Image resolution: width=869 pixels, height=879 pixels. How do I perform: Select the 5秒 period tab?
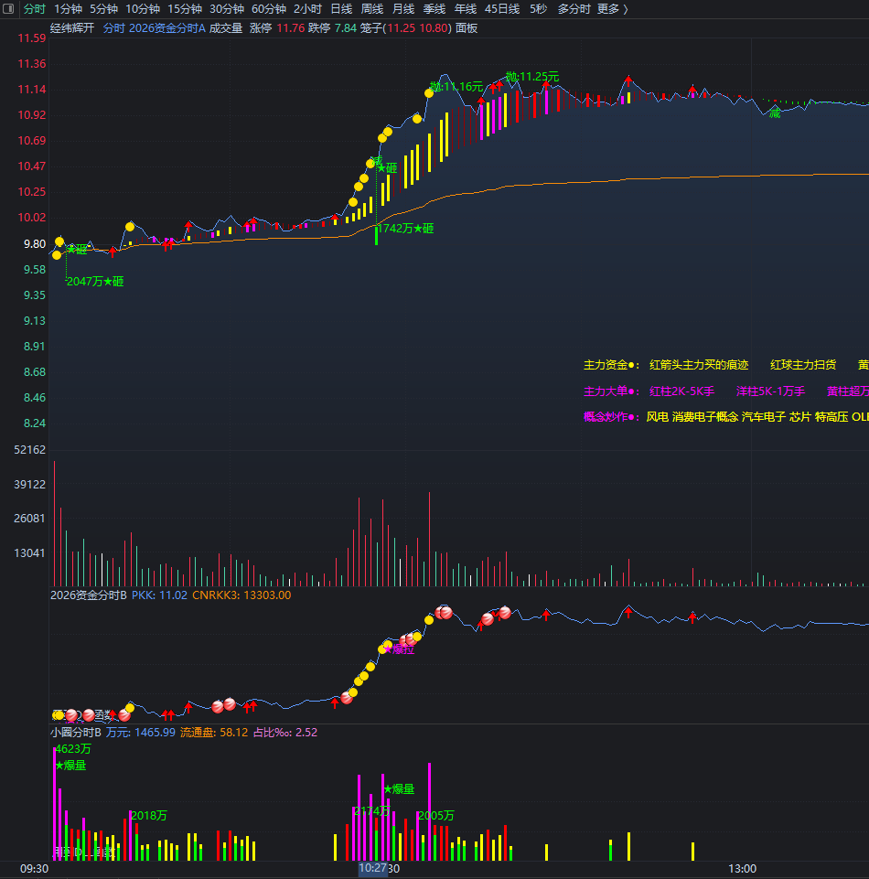[538, 9]
